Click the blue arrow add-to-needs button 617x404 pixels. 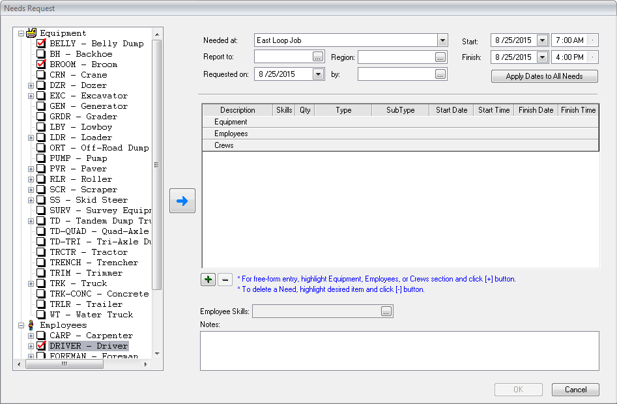tap(182, 201)
